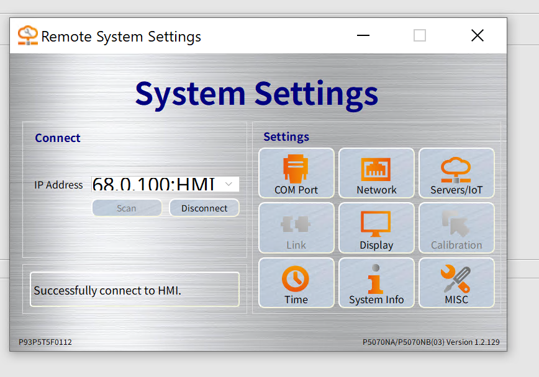
Task: Maximize the Remote System Settings window
Action: click(x=420, y=36)
